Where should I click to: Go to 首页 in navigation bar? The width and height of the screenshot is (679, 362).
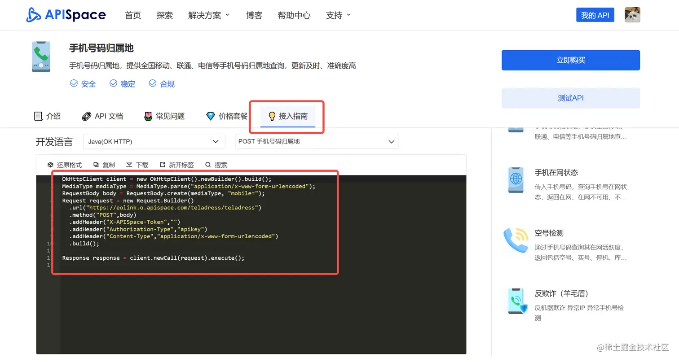[133, 15]
